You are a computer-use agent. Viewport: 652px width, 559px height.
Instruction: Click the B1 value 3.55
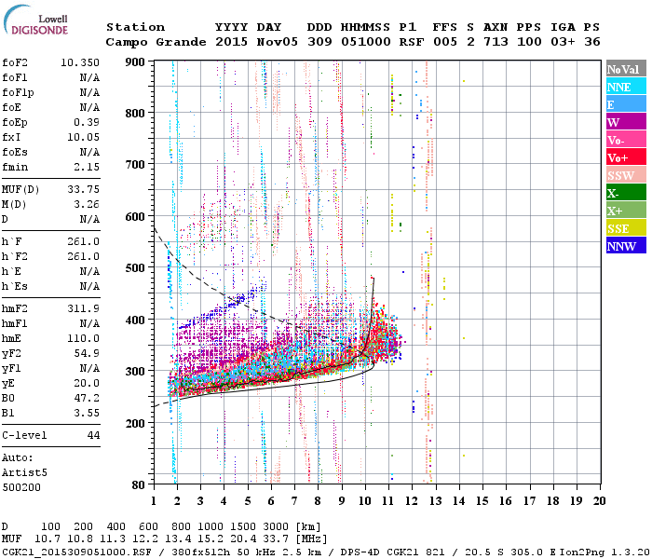click(87, 413)
